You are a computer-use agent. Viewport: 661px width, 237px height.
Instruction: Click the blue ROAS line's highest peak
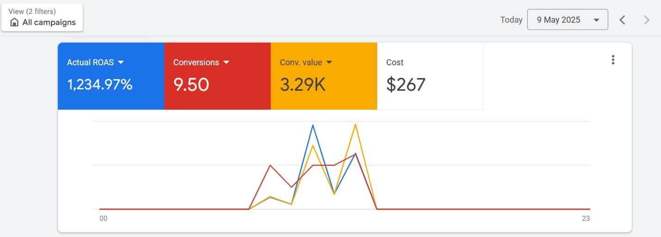click(313, 125)
